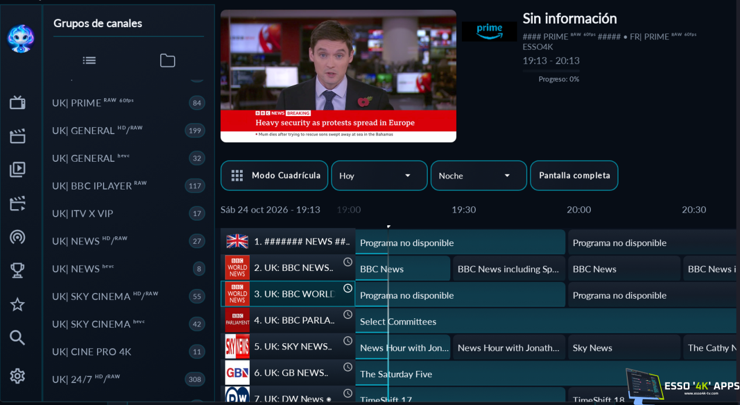Viewport: 740px width, 405px height.
Task: Click the BBC News video preview
Action: (338, 76)
